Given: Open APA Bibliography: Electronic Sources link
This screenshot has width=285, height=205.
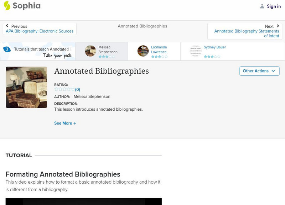Looking at the screenshot, I should [40, 31].
